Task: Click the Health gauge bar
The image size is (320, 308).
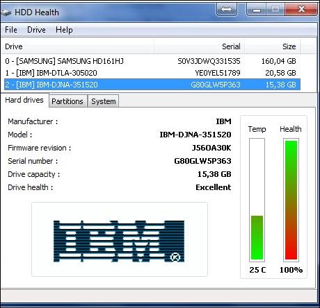Action: (x=291, y=200)
